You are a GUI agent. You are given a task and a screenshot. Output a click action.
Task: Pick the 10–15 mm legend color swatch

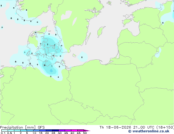tap(36, 130)
